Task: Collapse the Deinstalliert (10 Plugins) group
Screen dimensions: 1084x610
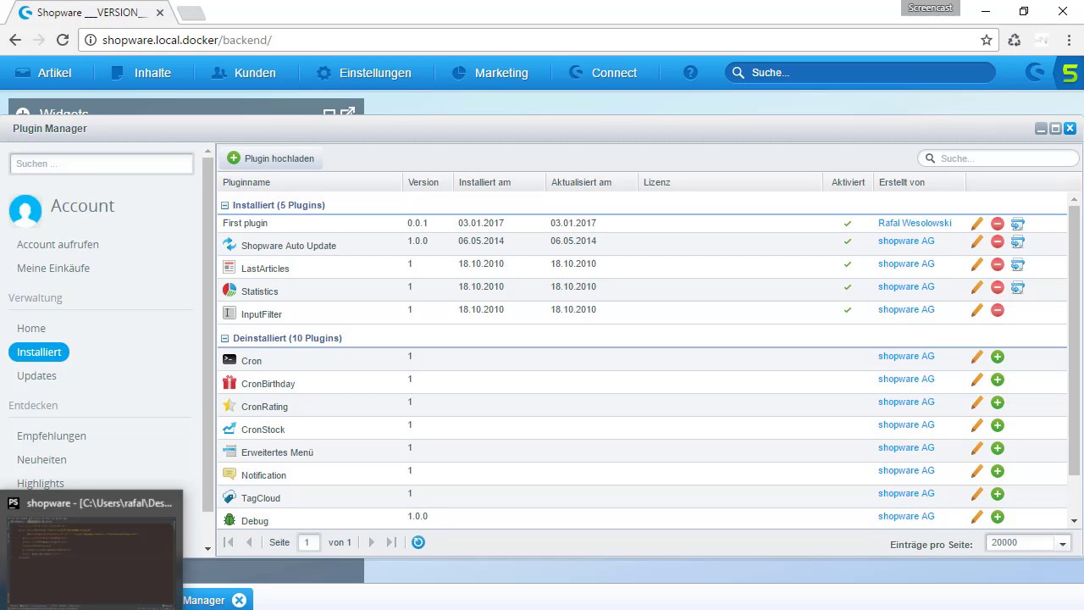Action: pos(225,338)
